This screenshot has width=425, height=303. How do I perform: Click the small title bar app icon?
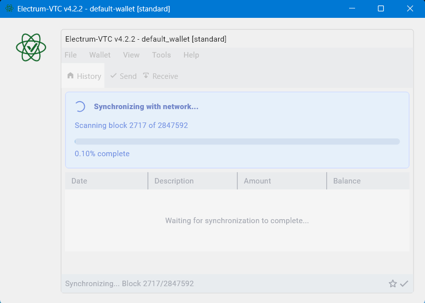coord(9,8)
